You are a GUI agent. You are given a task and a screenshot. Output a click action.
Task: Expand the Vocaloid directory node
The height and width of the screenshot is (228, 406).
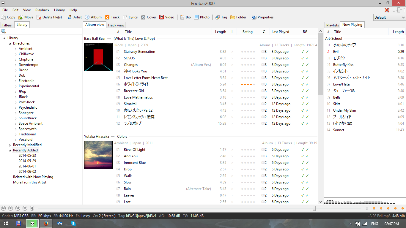[x=16, y=140]
